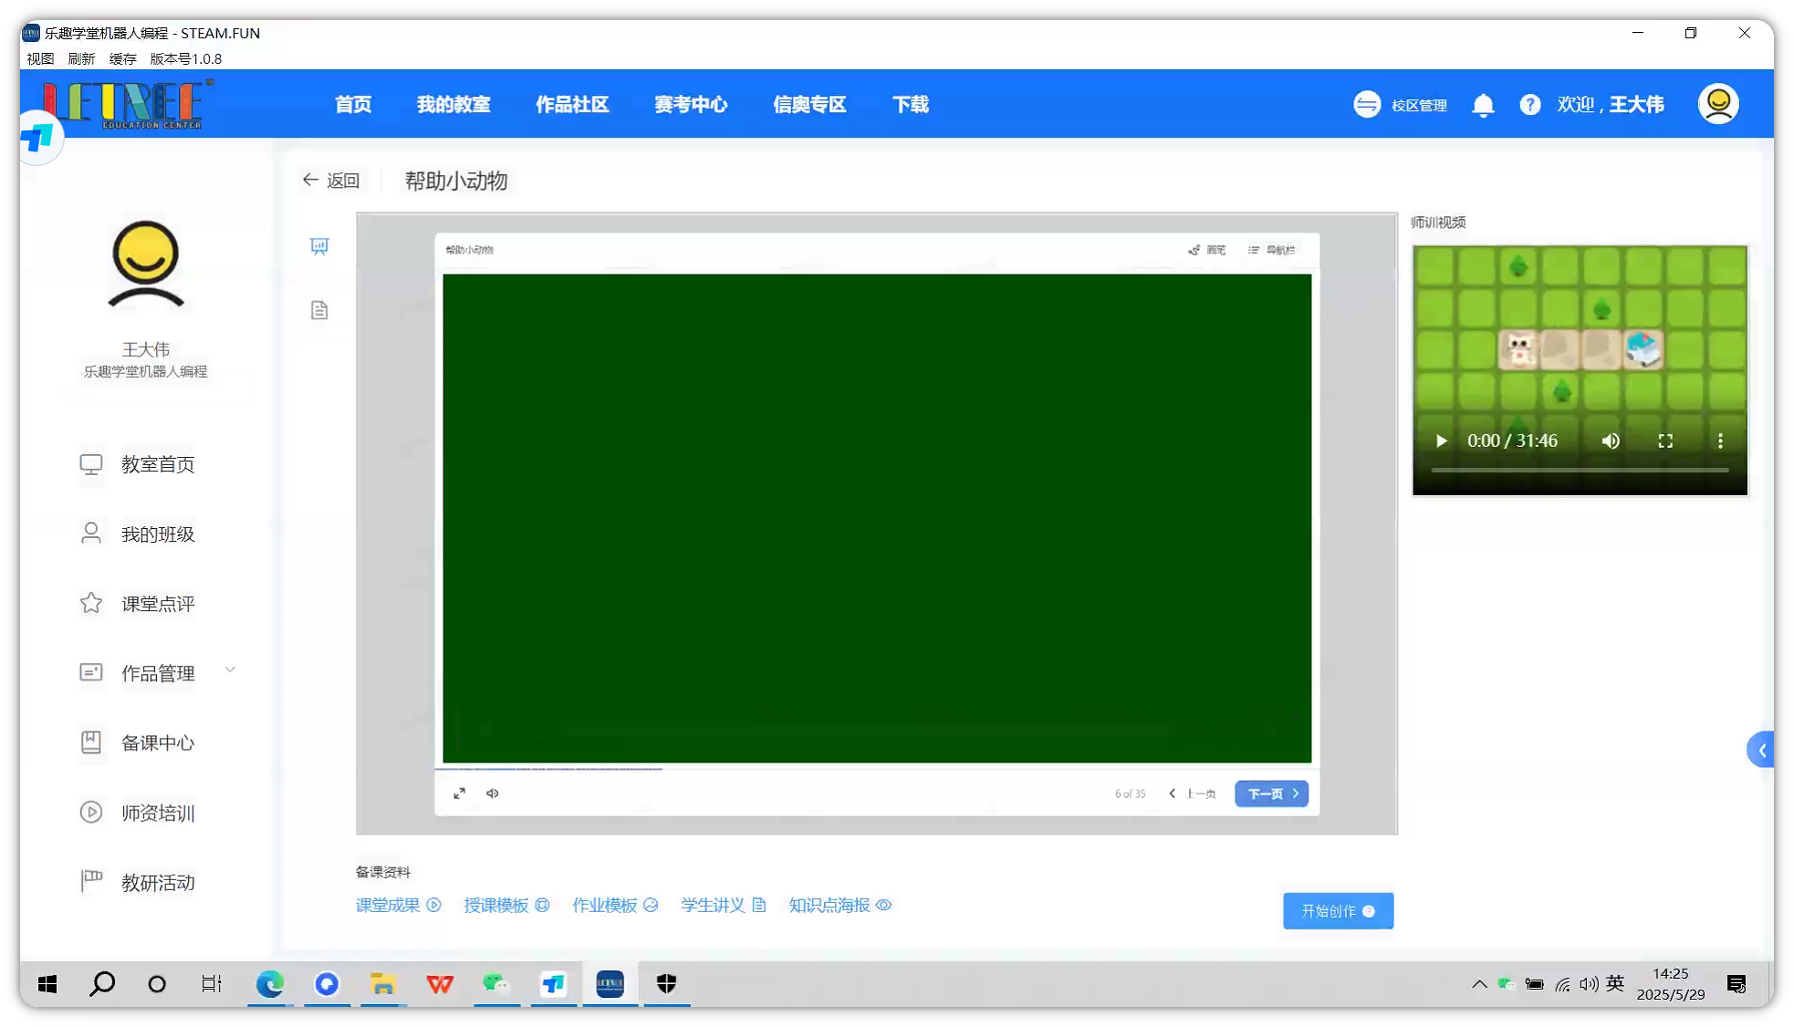
Task: Mute the slide viewer sound
Action: pos(493,794)
